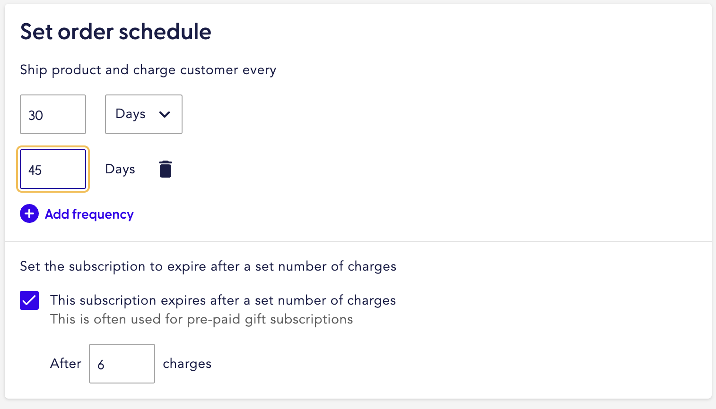Select the input field containing 6 charges

[122, 363]
